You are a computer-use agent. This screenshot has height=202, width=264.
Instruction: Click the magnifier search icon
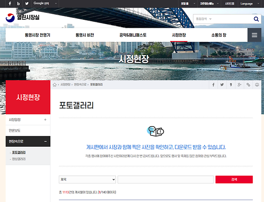pos(256,19)
